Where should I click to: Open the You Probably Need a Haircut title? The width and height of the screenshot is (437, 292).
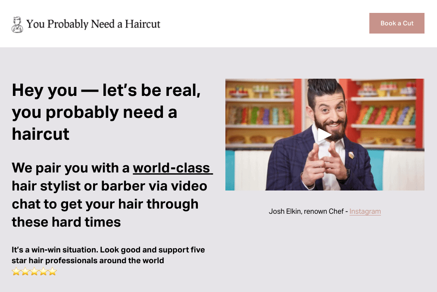click(94, 24)
